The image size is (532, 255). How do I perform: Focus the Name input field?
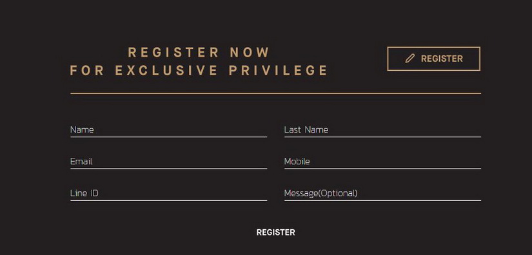pos(168,130)
